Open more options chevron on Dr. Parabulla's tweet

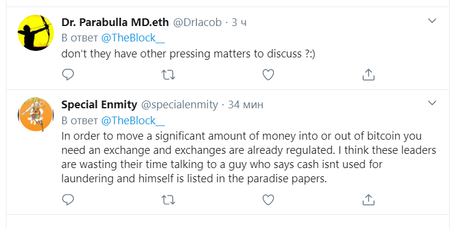432,21
